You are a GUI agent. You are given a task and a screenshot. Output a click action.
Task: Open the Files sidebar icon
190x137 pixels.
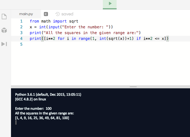pos(4,17)
